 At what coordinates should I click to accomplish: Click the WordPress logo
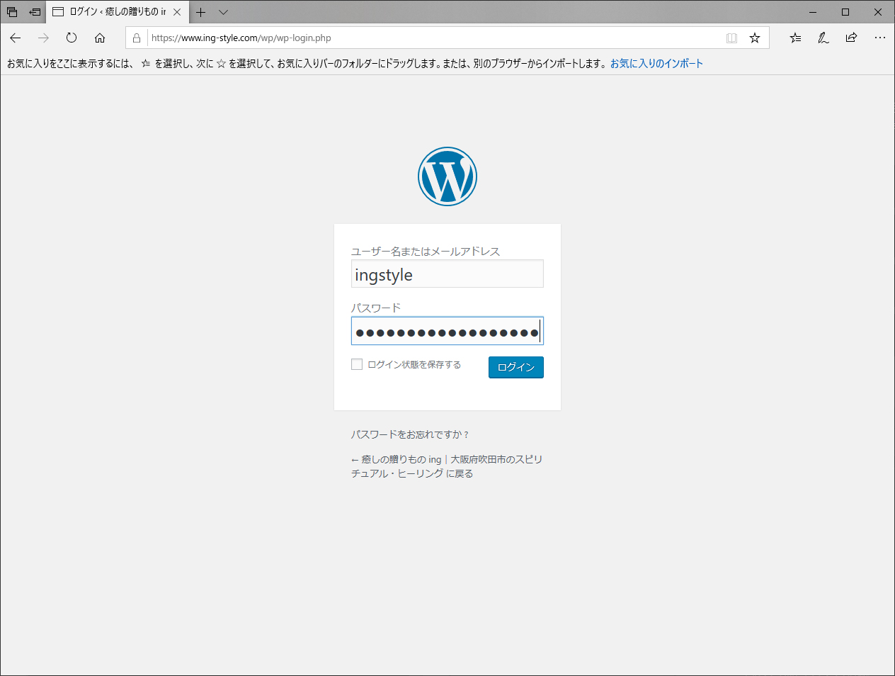click(447, 176)
